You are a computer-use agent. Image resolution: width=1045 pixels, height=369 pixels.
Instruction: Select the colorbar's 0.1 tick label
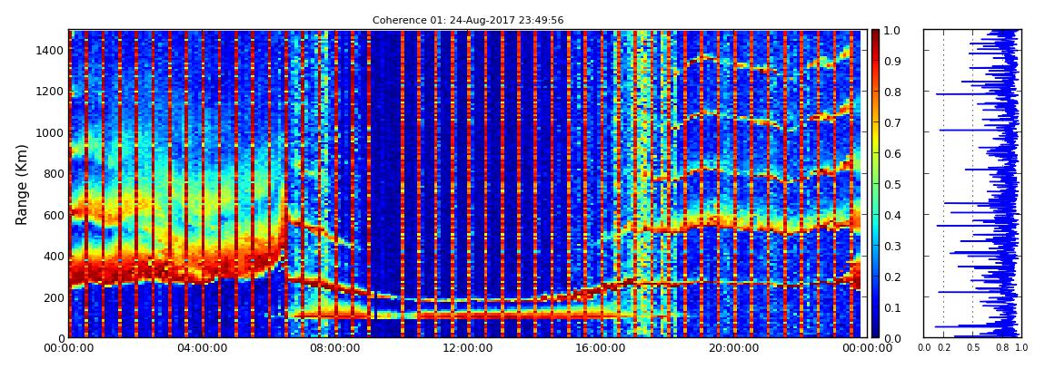coord(894,308)
